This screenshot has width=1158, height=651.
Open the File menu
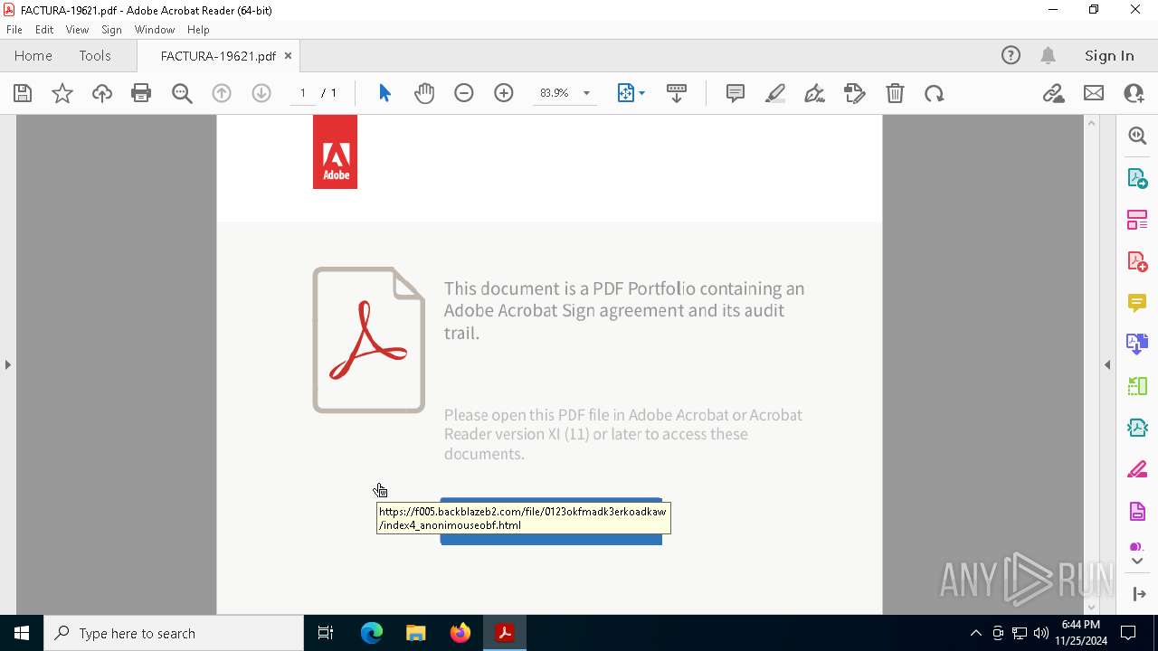coord(14,30)
